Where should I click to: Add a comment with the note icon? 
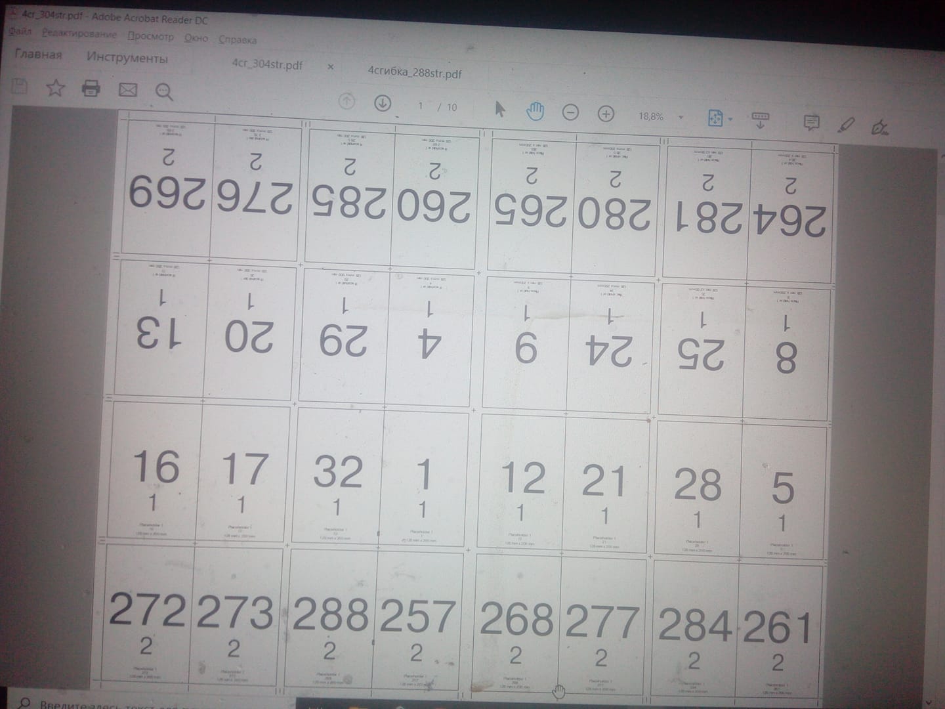point(812,123)
